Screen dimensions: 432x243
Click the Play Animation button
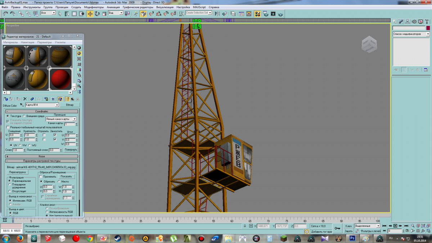click(x=395, y=226)
